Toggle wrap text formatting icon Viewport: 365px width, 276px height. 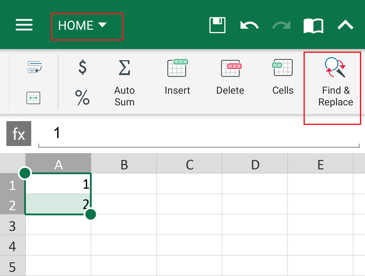(35, 67)
